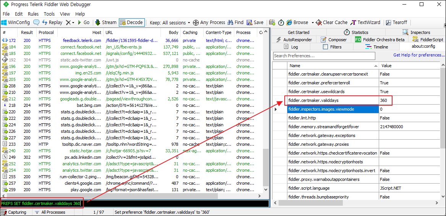
Task: Toggle the Decode option
Action: pos(132,23)
